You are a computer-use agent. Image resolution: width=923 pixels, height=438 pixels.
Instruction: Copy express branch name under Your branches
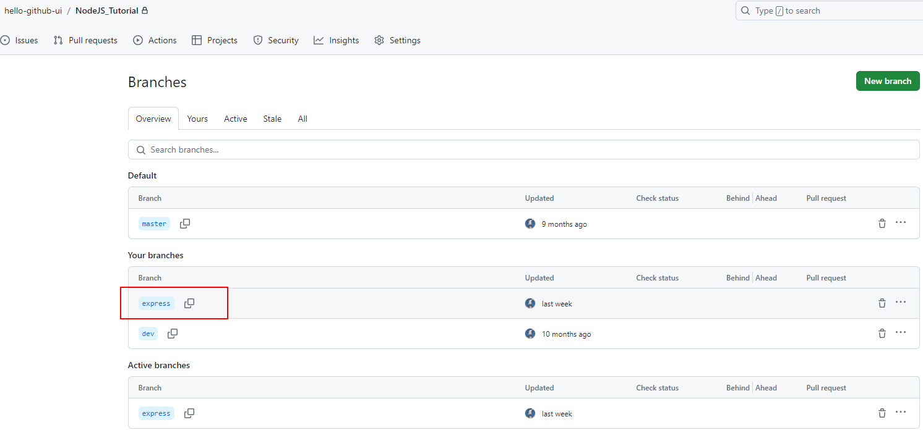tap(189, 303)
